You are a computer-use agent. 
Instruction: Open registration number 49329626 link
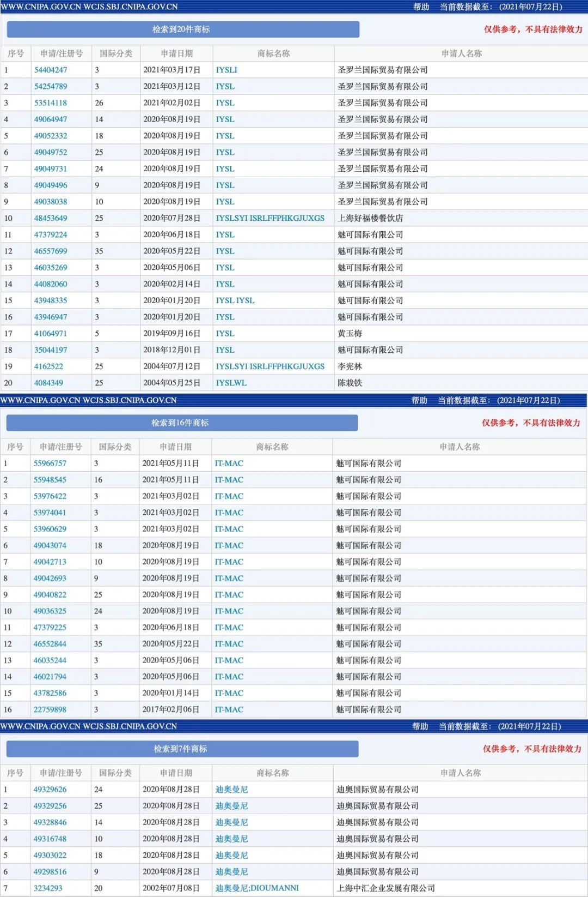coord(50,789)
